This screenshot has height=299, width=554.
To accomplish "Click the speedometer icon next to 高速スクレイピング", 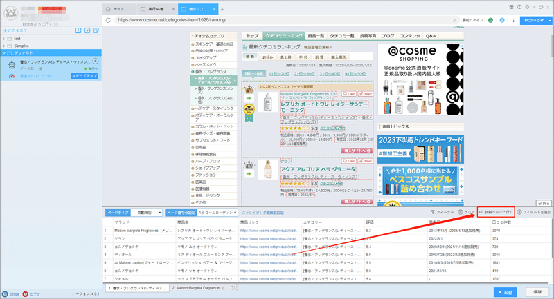I will pyautogui.click(x=12, y=76).
